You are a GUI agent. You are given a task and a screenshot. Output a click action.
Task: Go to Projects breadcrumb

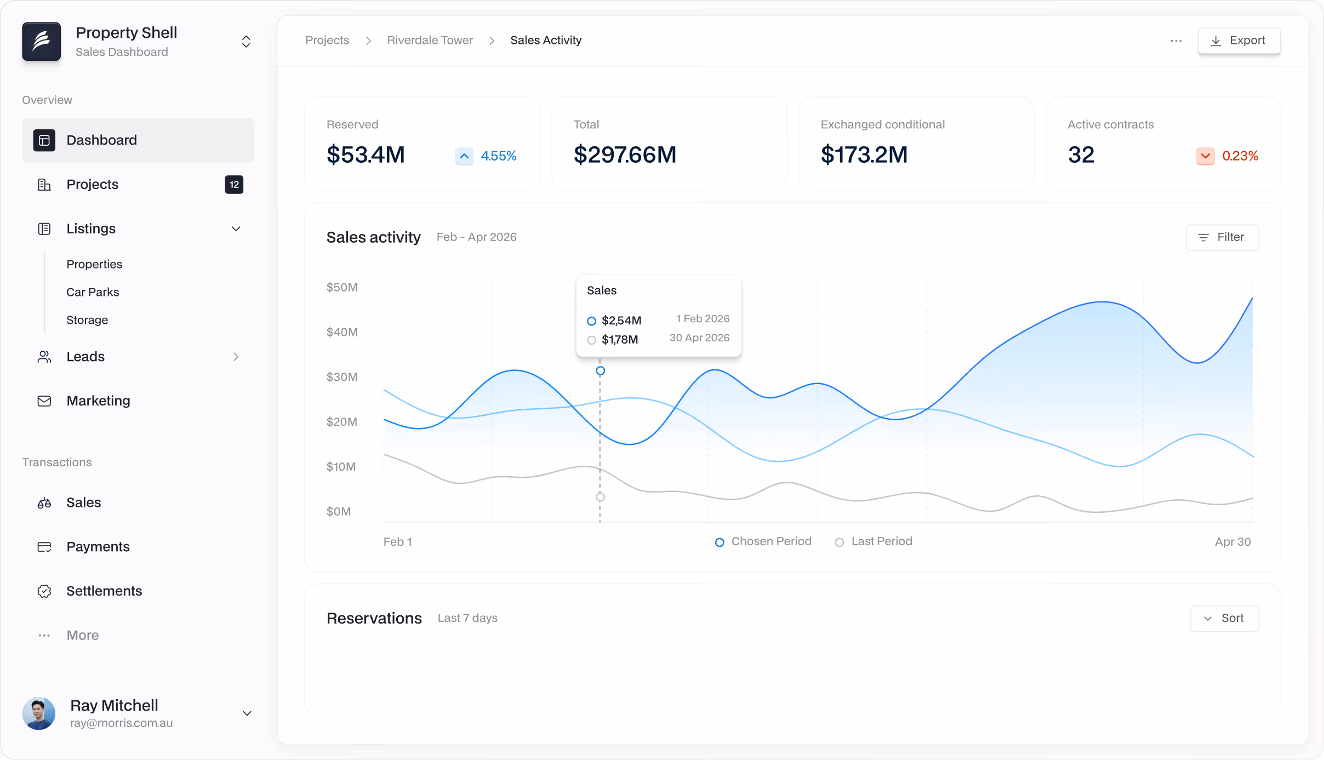pos(327,41)
